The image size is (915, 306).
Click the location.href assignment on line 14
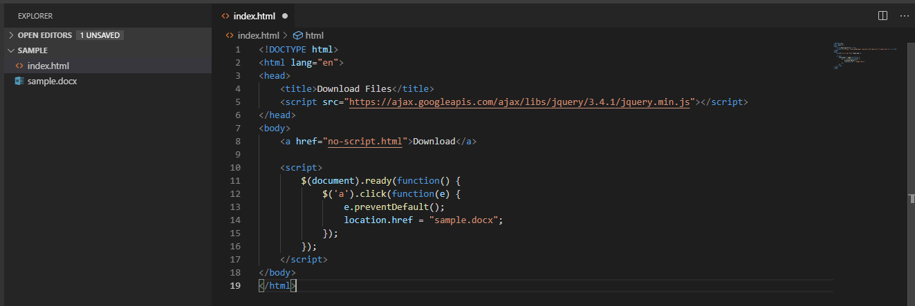423,220
